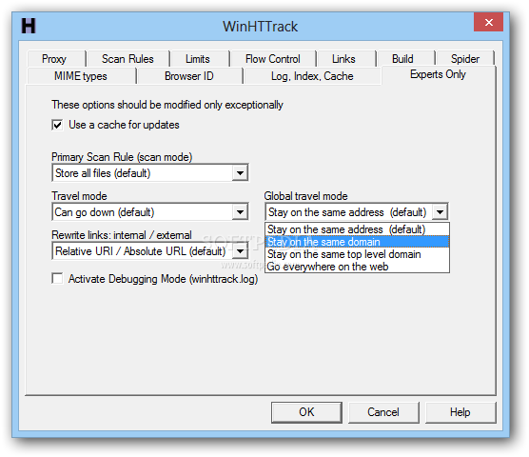The image size is (529, 457).
Task: Choose Go everywhere on the web
Action: 358,267
